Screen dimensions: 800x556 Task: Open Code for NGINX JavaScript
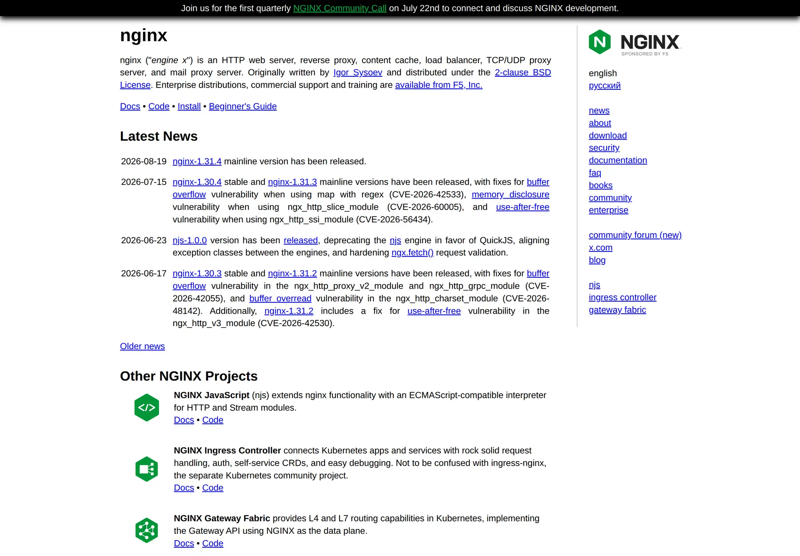pos(212,420)
